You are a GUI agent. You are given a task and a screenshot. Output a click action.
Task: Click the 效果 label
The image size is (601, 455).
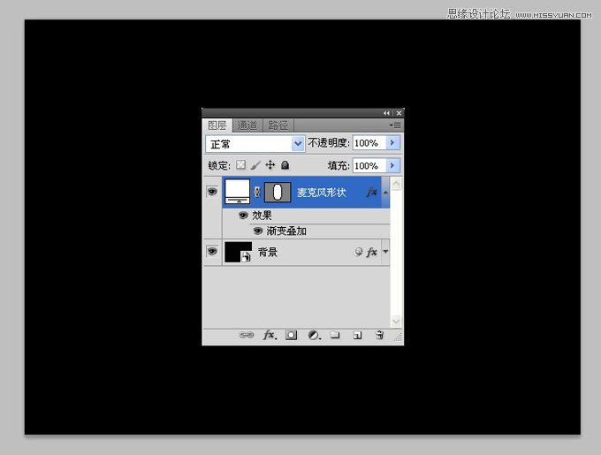click(x=262, y=216)
